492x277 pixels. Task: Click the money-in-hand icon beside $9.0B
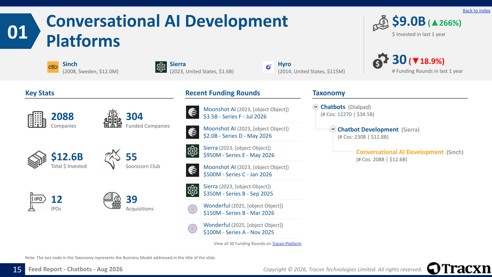point(381,23)
